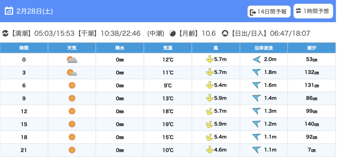Click the wind arrow next to 4.6m
This screenshot has width=338, height=157.
209,150
